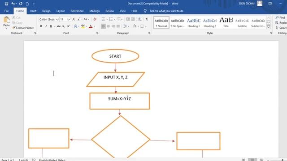
Task: Apply the No Spacing style
Action: [x=178, y=23]
